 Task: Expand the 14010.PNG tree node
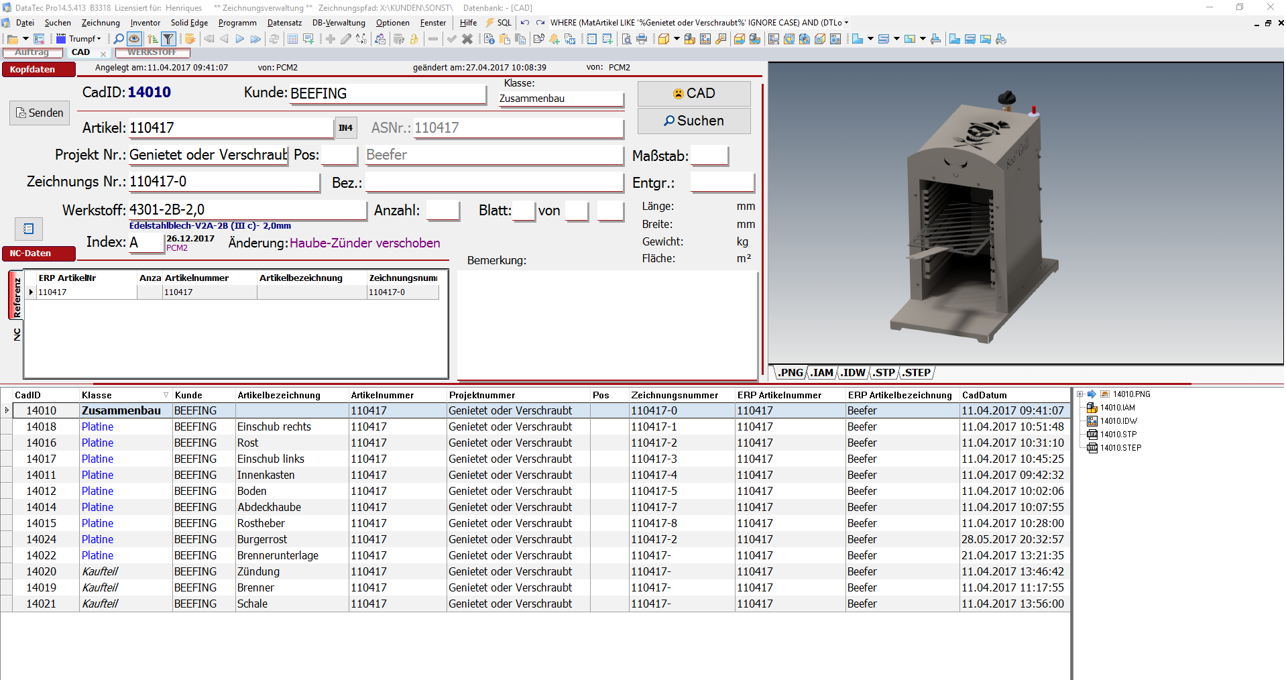[1080, 394]
